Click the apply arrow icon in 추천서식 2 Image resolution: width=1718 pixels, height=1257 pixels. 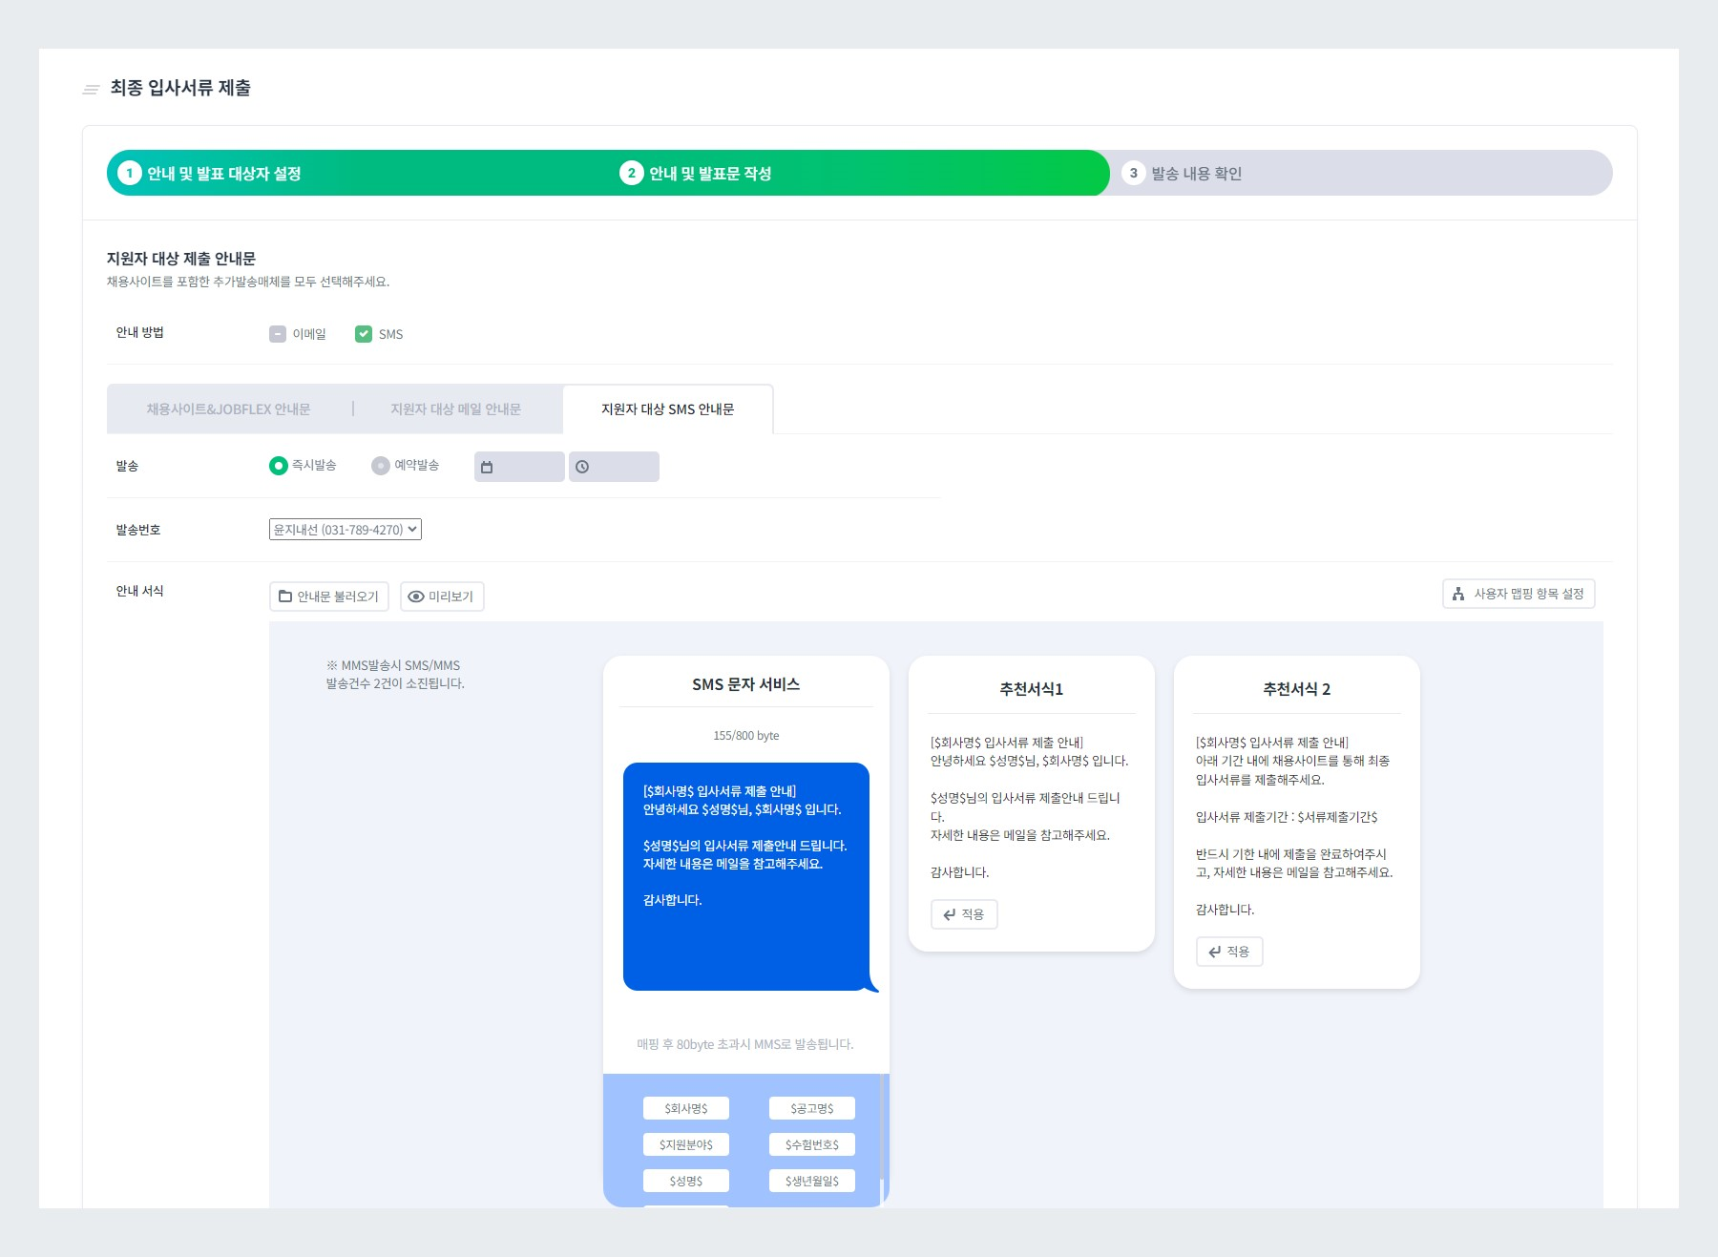(x=1214, y=952)
